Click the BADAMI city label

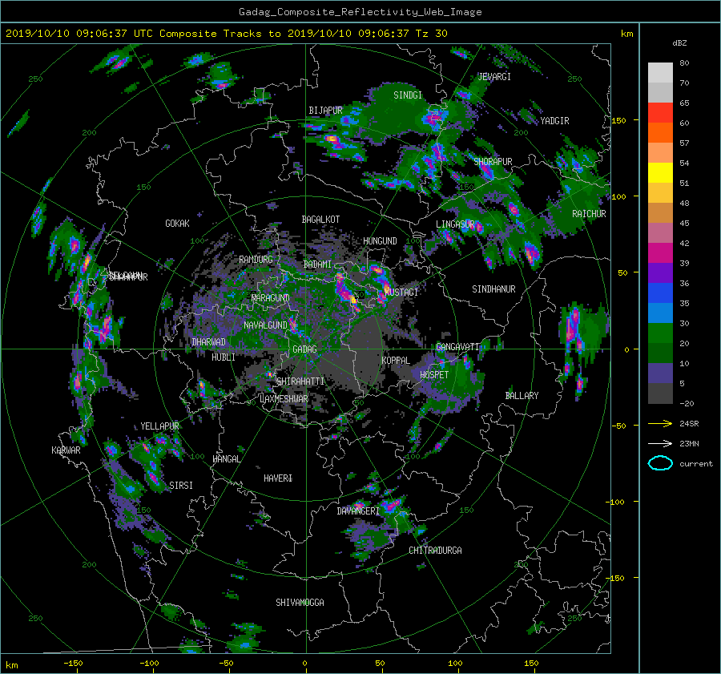point(317,264)
